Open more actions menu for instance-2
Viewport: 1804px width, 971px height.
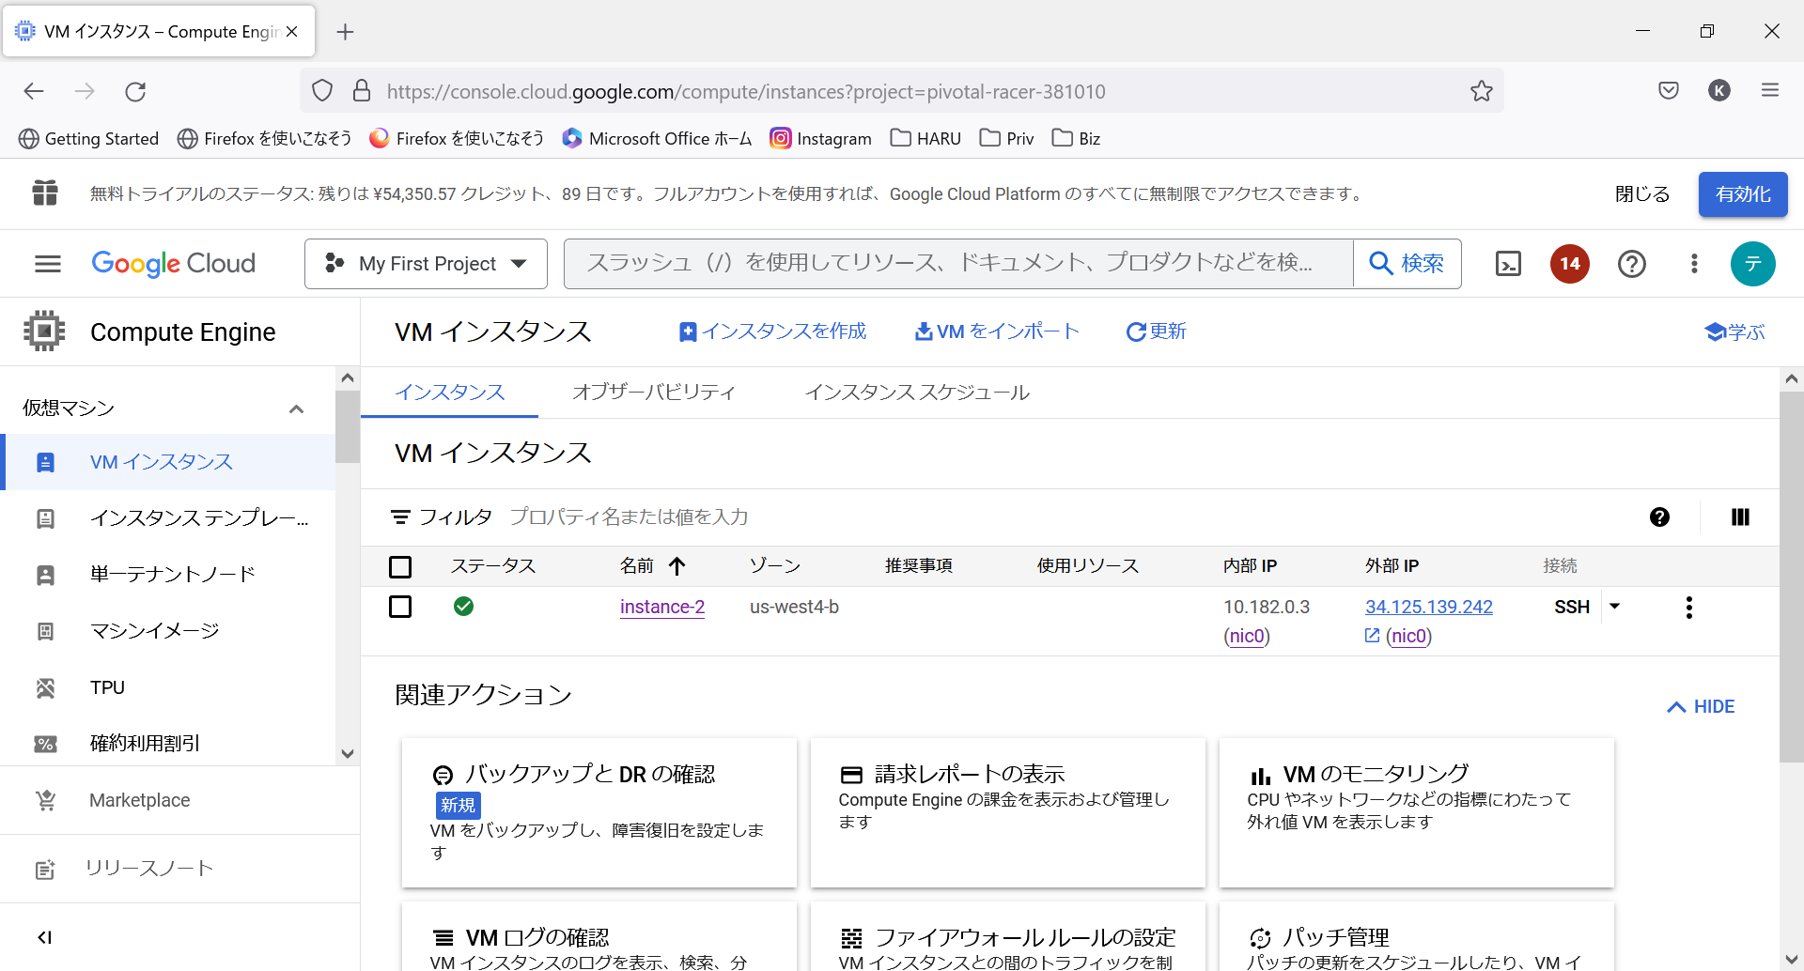click(x=1688, y=608)
